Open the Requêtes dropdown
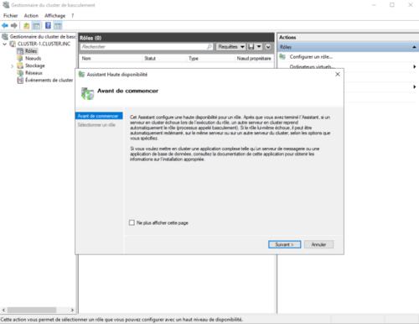 (230, 47)
